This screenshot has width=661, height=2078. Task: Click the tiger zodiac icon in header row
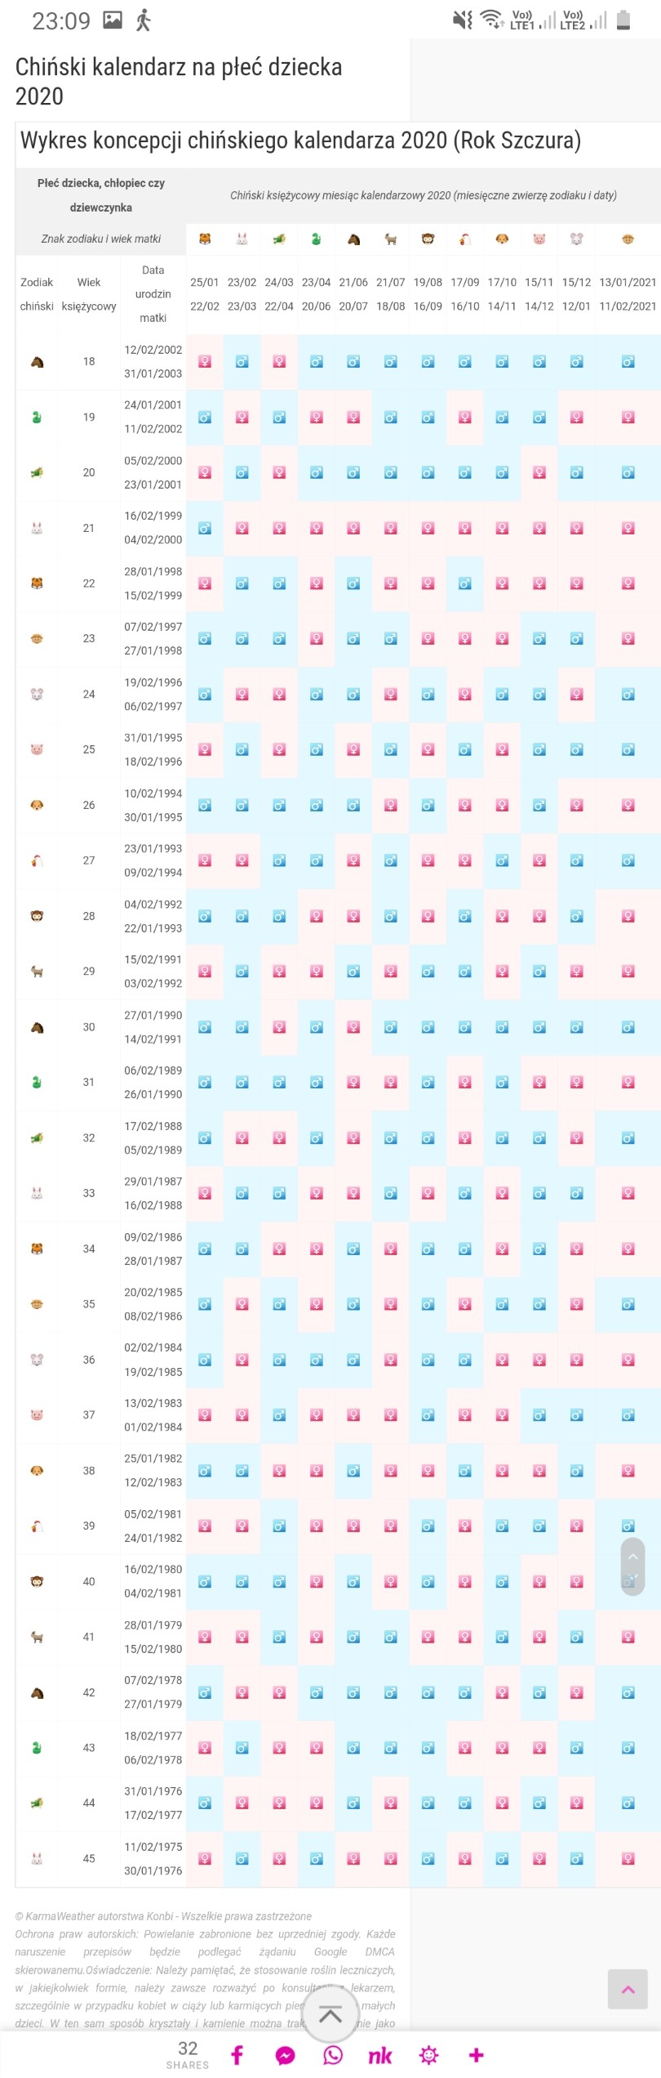[x=205, y=239]
